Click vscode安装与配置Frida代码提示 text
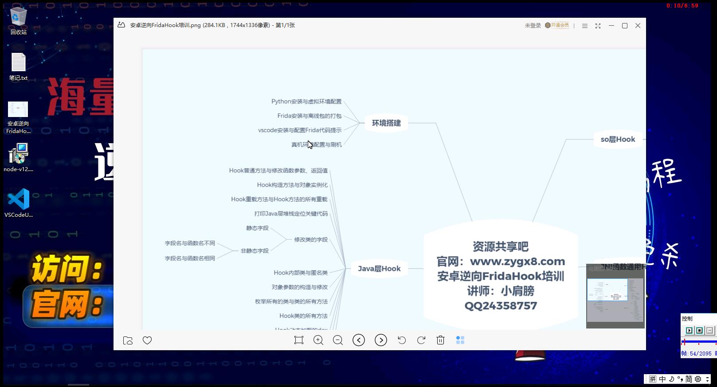 300,130
